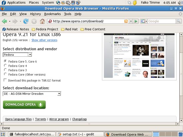
Task: Open the View menu
Action: [x=23, y=14]
